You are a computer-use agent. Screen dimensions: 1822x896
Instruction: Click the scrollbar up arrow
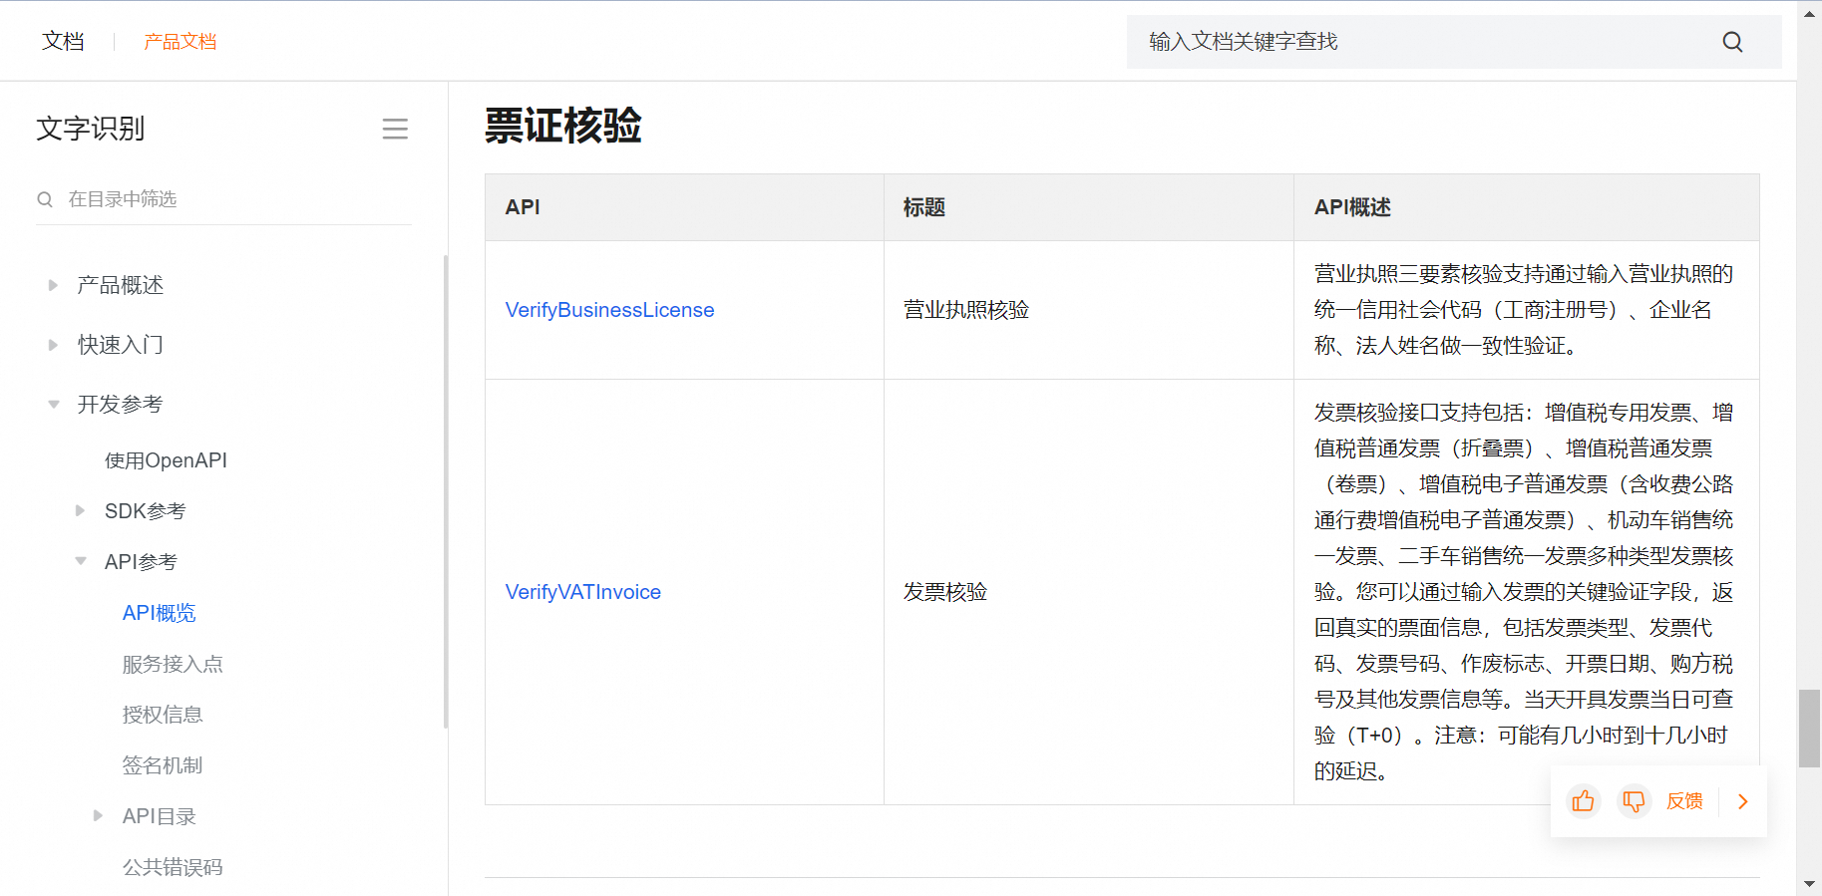click(x=1809, y=13)
